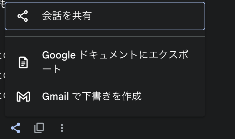
Task: Click the word Google in the export option
Action: point(59,55)
